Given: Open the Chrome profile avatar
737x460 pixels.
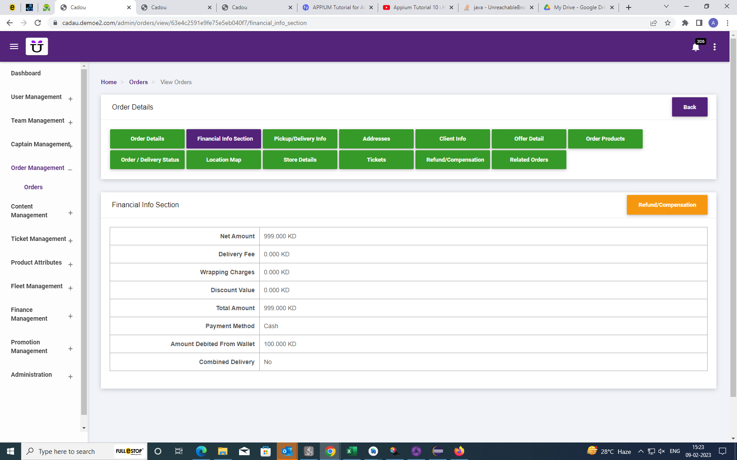Looking at the screenshot, I should click(713, 23).
